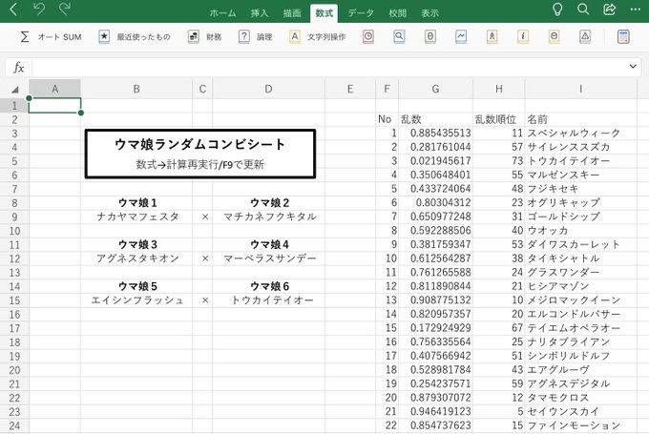Select column A header
The height and width of the screenshot is (434, 649).
coord(54,89)
